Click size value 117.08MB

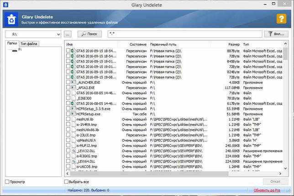click(x=232, y=88)
